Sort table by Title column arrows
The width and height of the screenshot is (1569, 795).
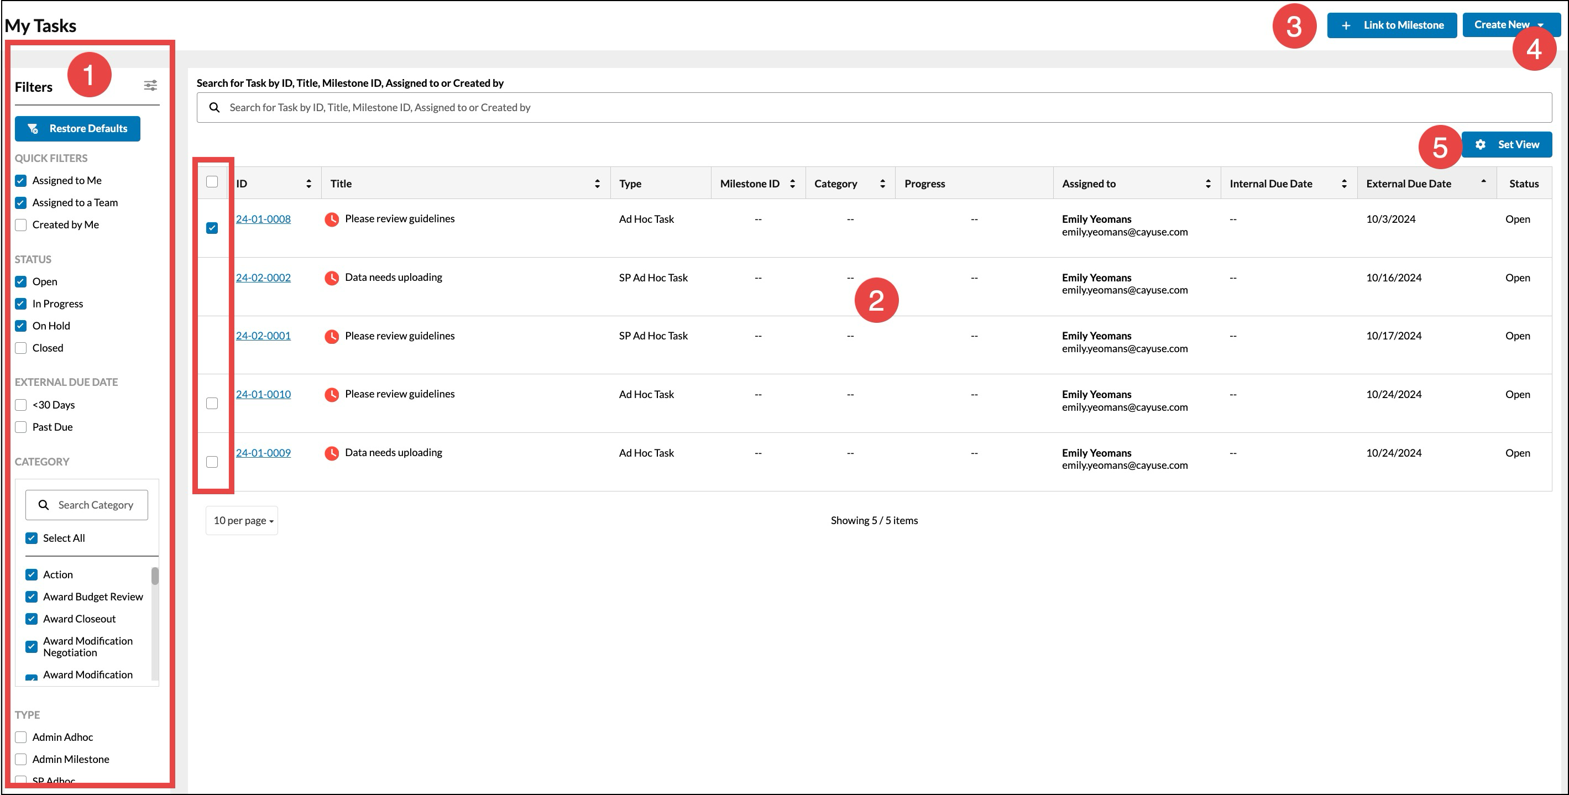coord(598,184)
